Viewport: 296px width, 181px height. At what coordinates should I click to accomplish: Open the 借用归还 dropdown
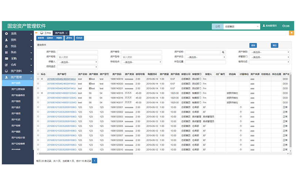pyautogui.click(x=269, y=62)
